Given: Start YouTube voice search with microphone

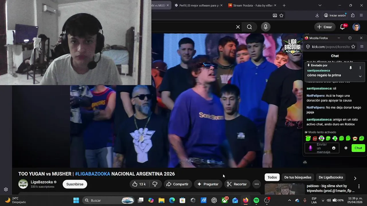Looking at the screenshot, I should (x=266, y=27).
